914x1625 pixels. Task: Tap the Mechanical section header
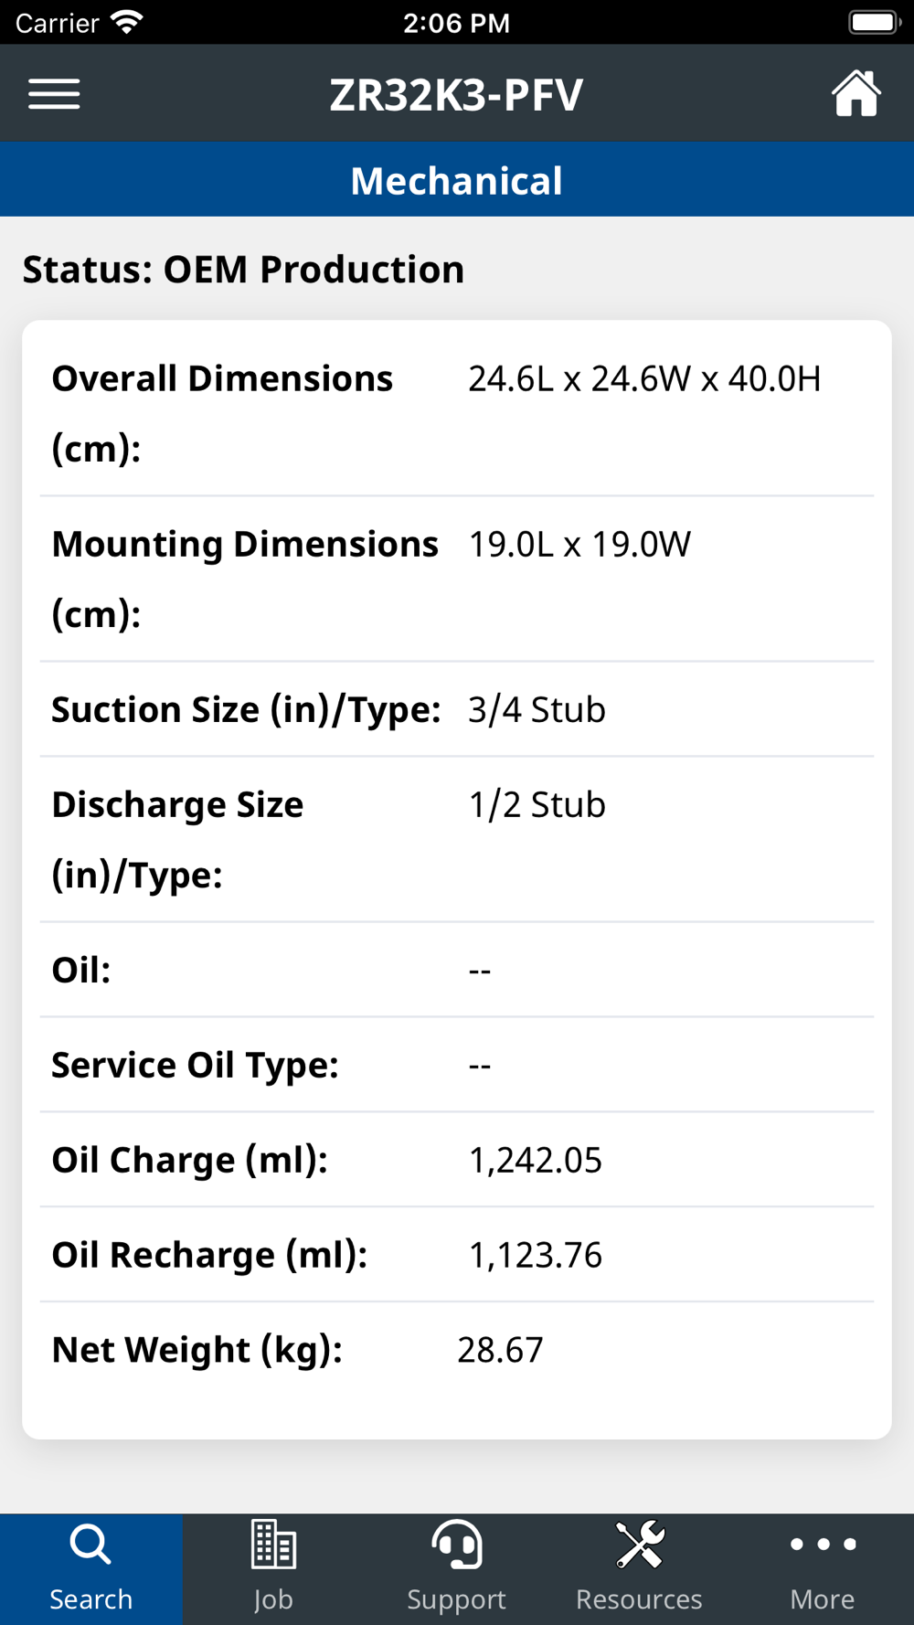pos(456,181)
